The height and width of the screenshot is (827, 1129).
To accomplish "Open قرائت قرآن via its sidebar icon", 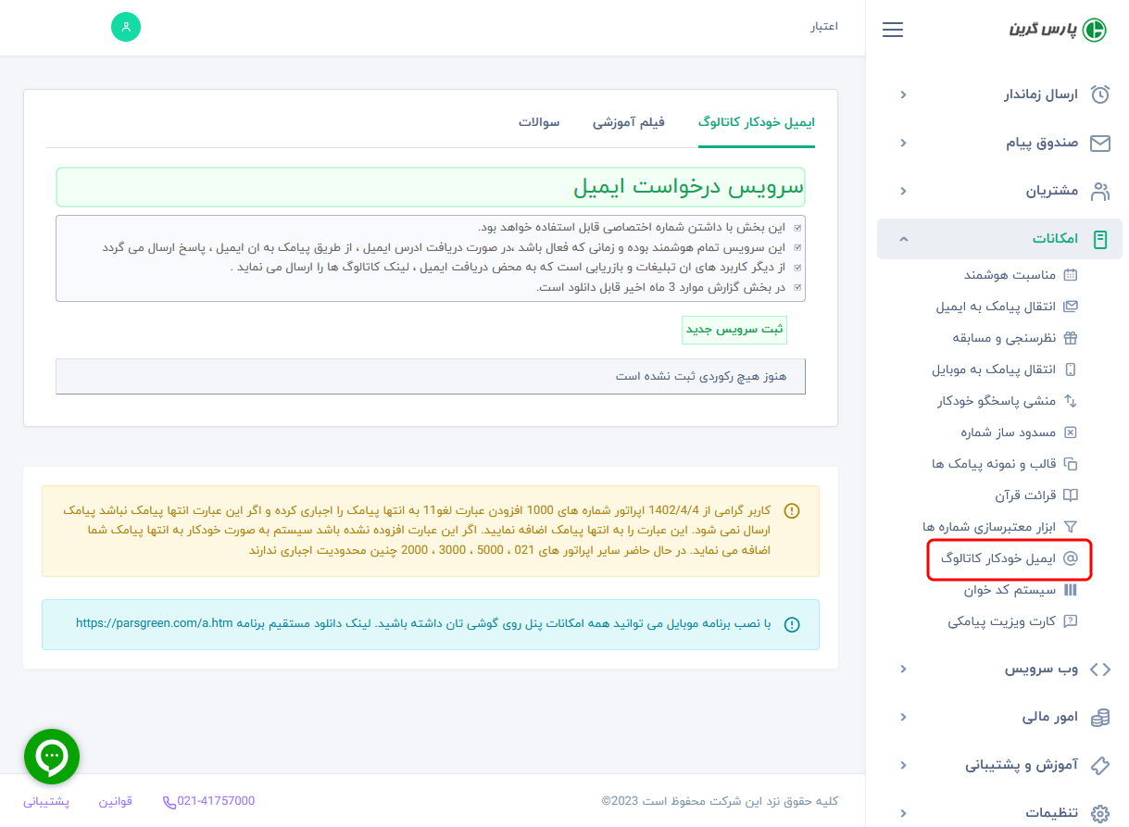I will click(x=1072, y=495).
